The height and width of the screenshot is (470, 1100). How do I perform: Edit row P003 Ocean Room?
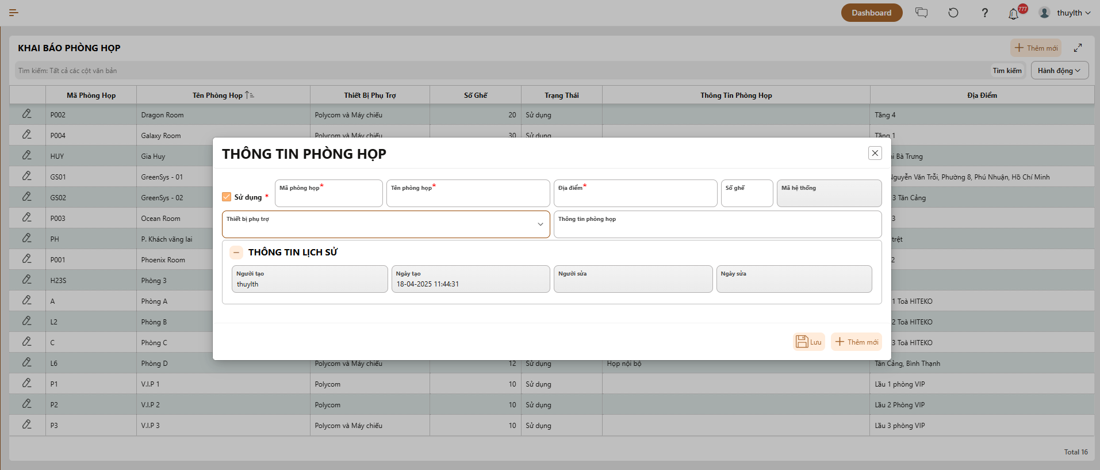click(27, 217)
